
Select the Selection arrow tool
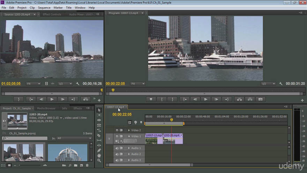coord(99,110)
